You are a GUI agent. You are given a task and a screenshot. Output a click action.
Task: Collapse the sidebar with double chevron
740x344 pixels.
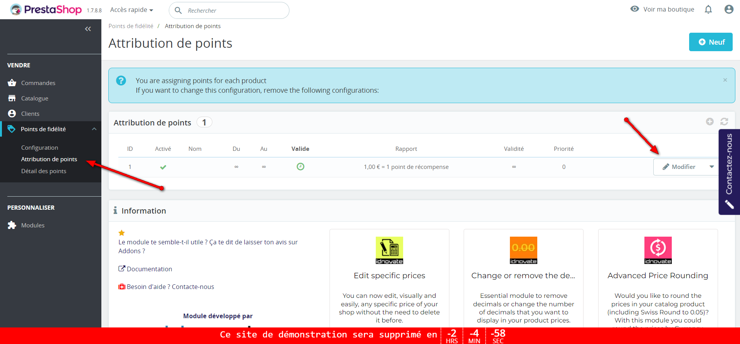(88, 29)
